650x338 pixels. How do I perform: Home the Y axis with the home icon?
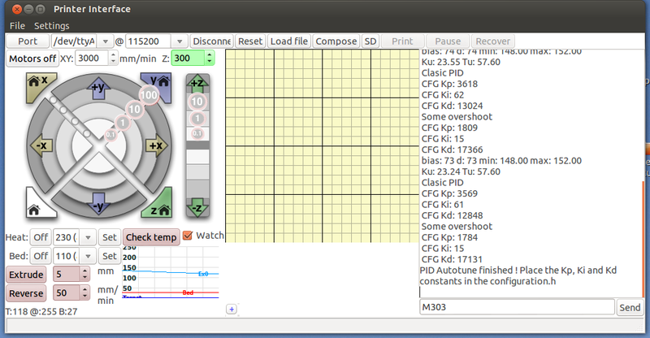pyautogui.click(x=159, y=84)
